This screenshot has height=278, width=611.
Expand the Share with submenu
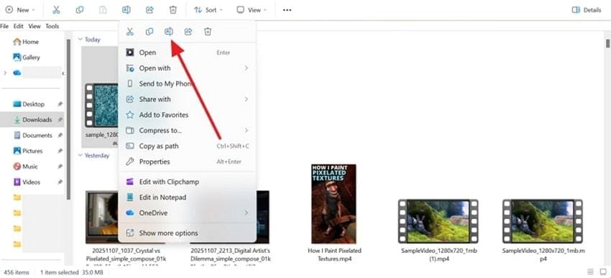[187, 99]
